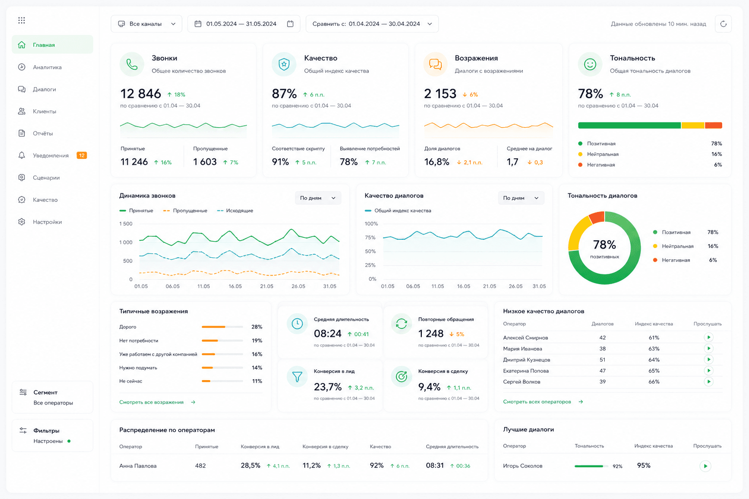Image resolution: width=749 pixels, height=499 pixels.
Task: Play Игорь Соколов's best dialog
Action: (x=705, y=466)
